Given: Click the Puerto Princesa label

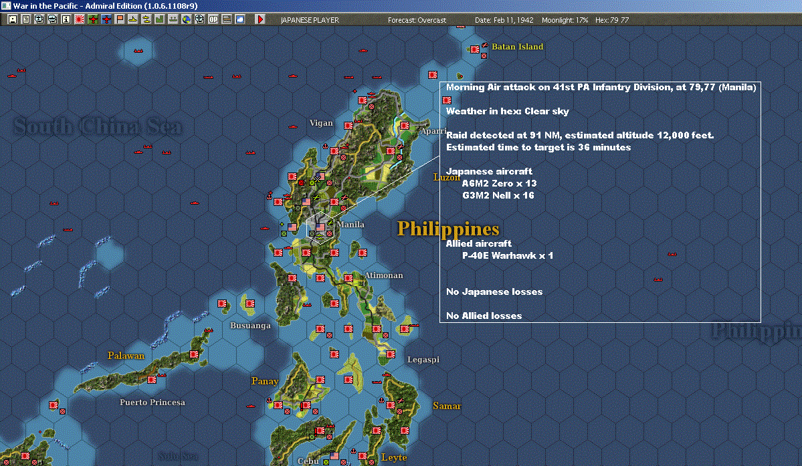Looking at the screenshot, I should tap(153, 402).
